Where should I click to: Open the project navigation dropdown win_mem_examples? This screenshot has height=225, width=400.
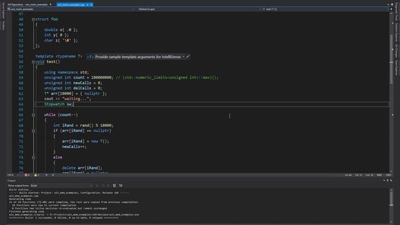[x=71, y=9]
